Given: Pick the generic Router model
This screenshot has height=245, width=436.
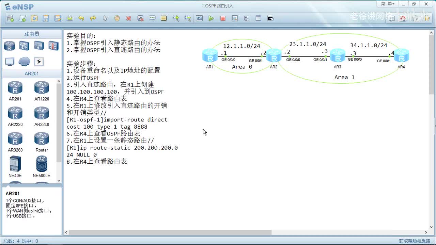Looking at the screenshot, I should pos(42,142).
